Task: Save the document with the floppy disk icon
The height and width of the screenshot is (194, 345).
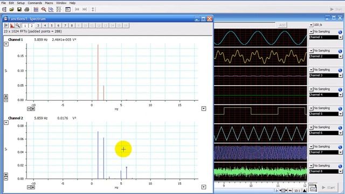Action: tap(19, 9)
